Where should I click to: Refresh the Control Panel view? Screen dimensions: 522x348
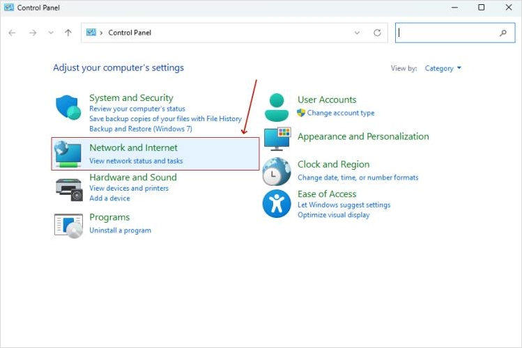pos(377,33)
